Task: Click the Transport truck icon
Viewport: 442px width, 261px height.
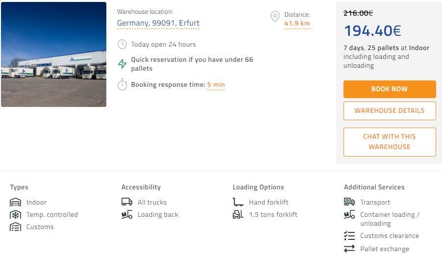Action: coord(349,202)
